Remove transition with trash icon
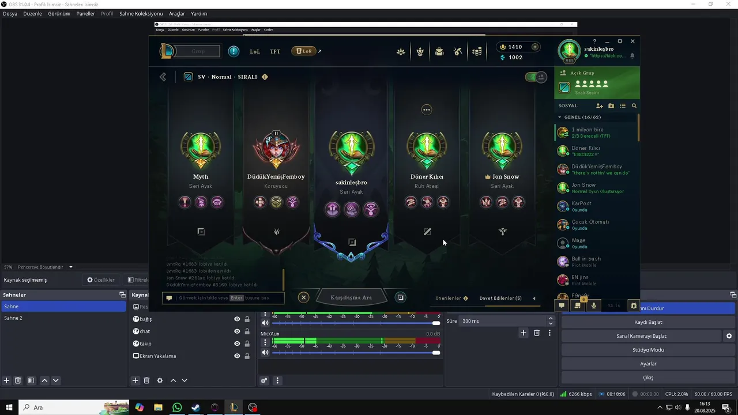Screen dimensions: 738x415 pos(537,333)
